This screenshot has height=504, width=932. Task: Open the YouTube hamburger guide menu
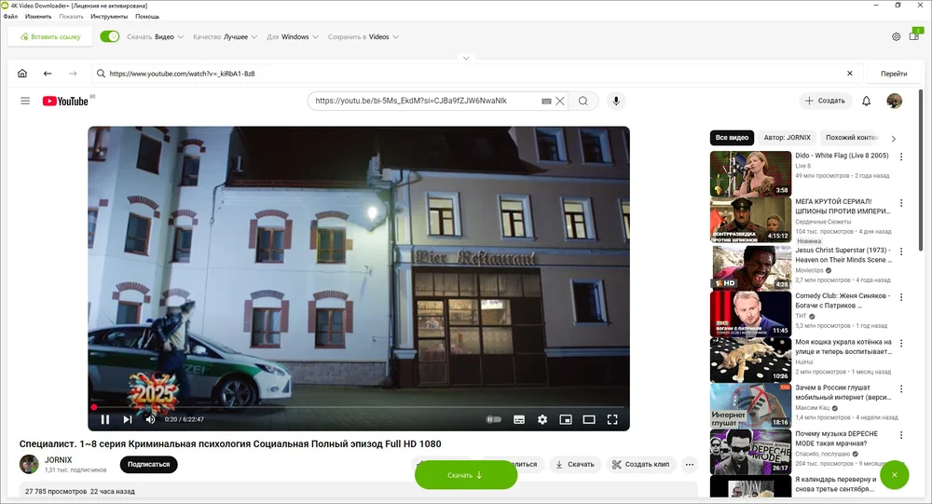(25, 101)
